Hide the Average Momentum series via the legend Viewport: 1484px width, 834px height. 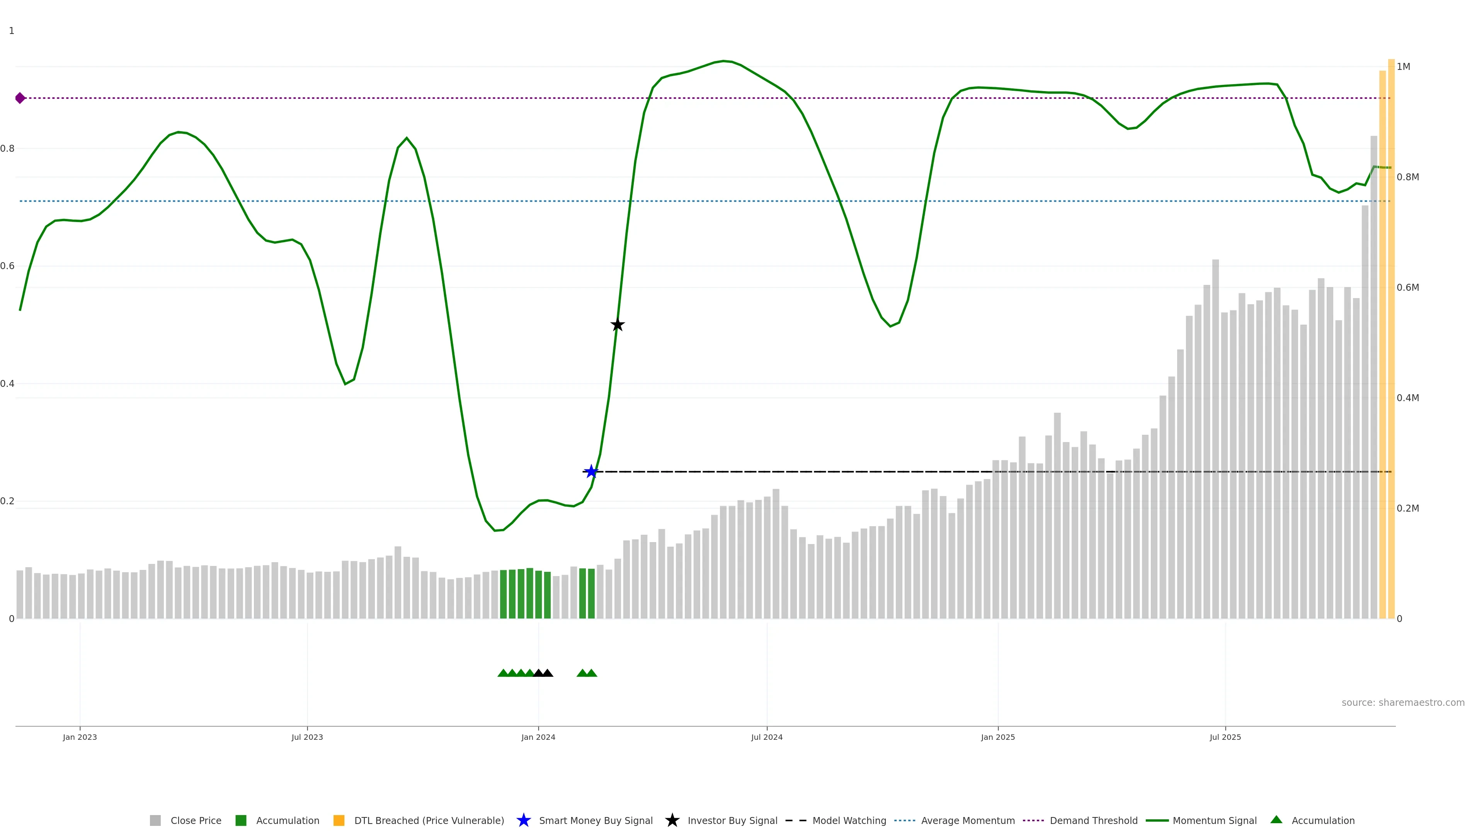point(968,820)
